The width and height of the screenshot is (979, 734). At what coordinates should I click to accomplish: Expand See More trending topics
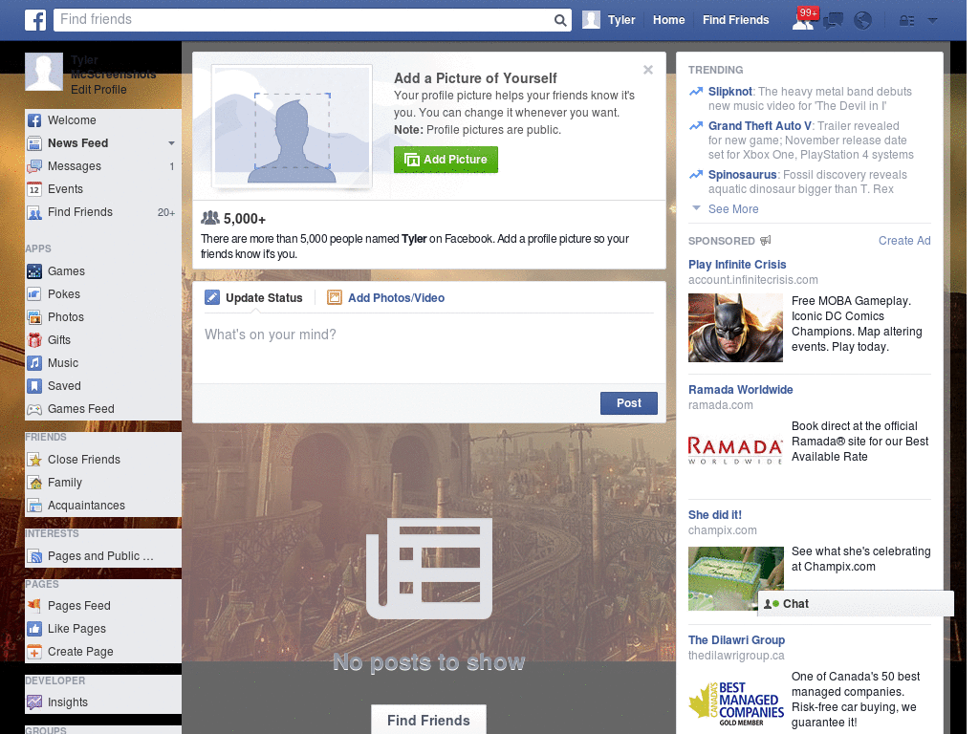coord(733,209)
